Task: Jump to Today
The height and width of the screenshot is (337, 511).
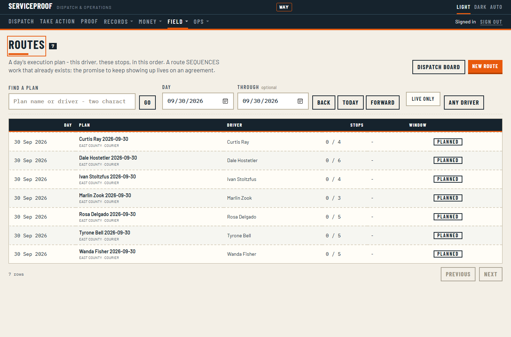Action: coord(351,103)
